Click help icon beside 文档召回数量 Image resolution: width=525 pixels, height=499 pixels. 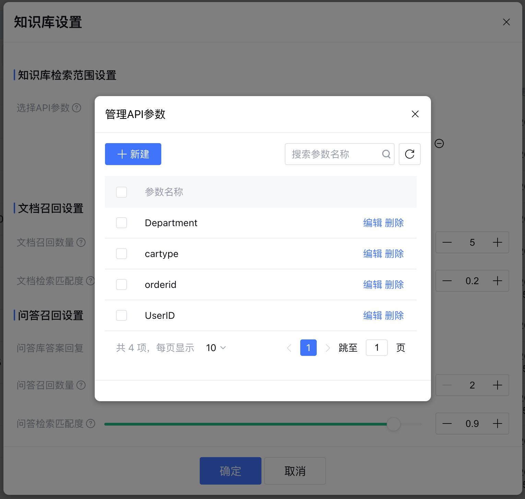click(81, 242)
